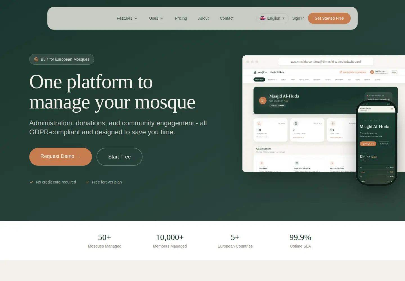Screen dimensions: 405x281
Task: Click the Members quick action icon
Action: click(x=262, y=163)
